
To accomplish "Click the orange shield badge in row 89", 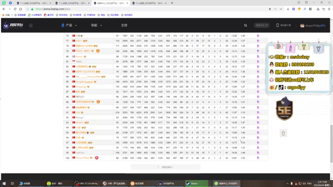I will [x=98, y=102].
